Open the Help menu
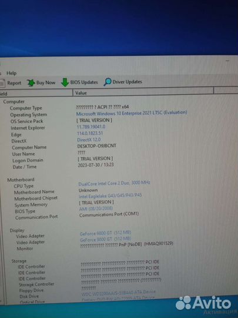 click(x=11, y=73)
